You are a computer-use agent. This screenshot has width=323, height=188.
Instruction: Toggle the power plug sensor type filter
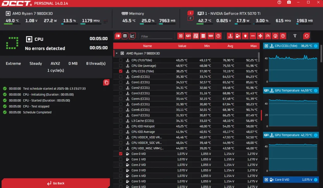point(245,36)
